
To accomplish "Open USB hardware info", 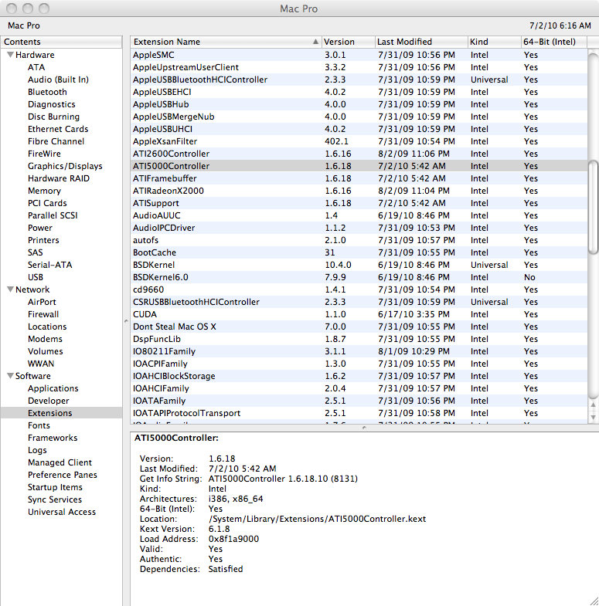I will 36,277.
